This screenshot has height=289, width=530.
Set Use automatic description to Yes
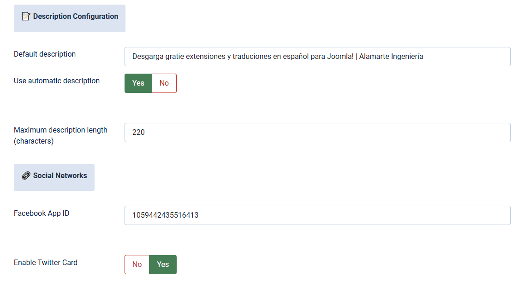(x=138, y=83)
